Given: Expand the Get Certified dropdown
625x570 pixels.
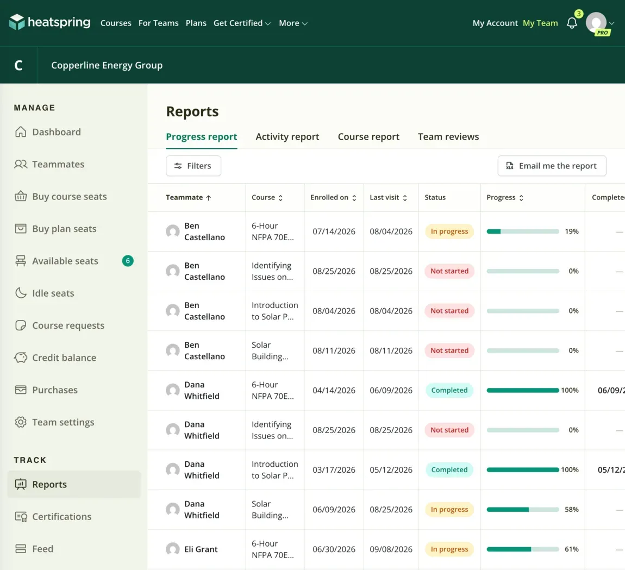Looking at the screenshot, I should (242, 23).
